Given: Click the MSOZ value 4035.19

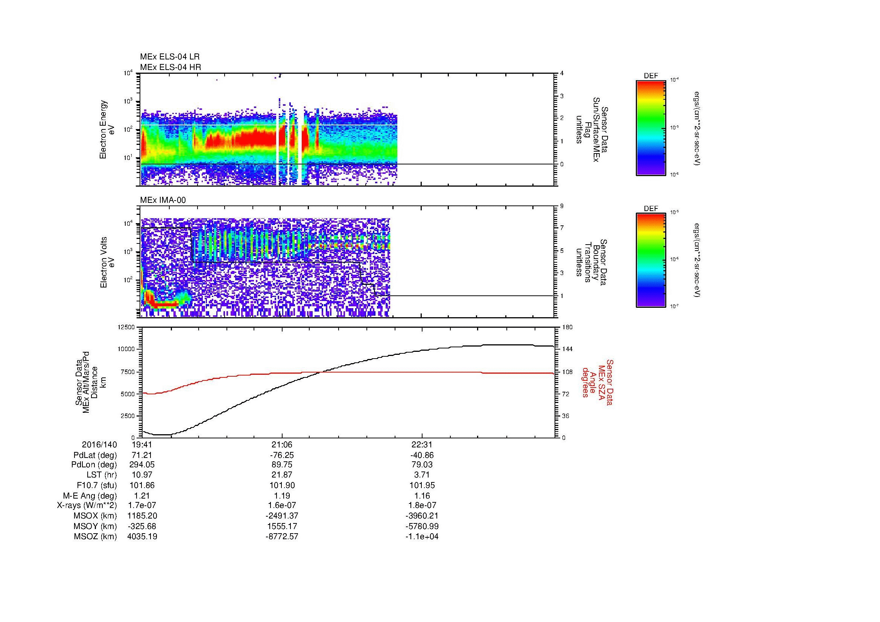Looking at the screenshot, I should pyautogui.click(x=142, y=537).
